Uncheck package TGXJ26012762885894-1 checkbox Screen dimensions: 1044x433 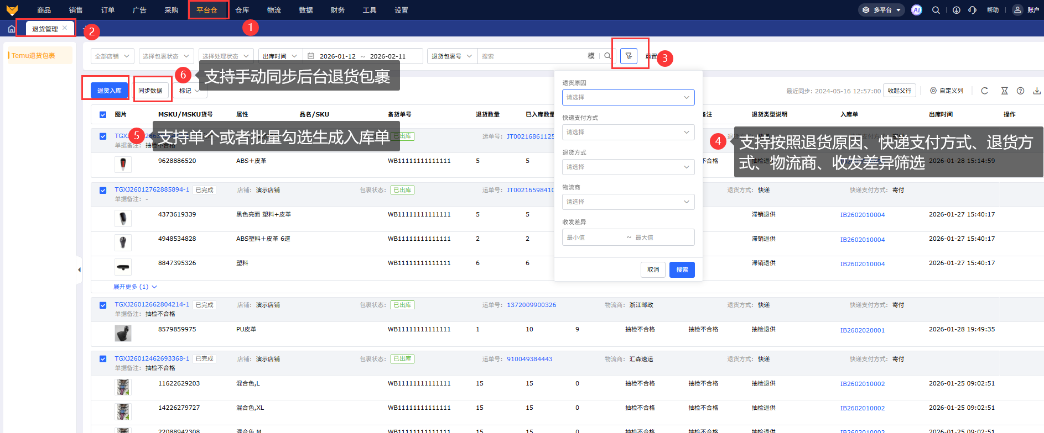point(103,190)
